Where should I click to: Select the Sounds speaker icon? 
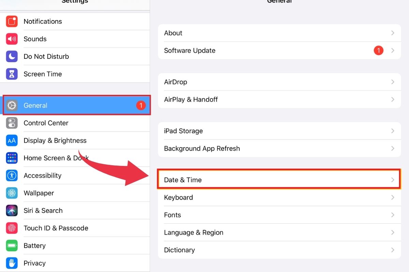[11, 39]
